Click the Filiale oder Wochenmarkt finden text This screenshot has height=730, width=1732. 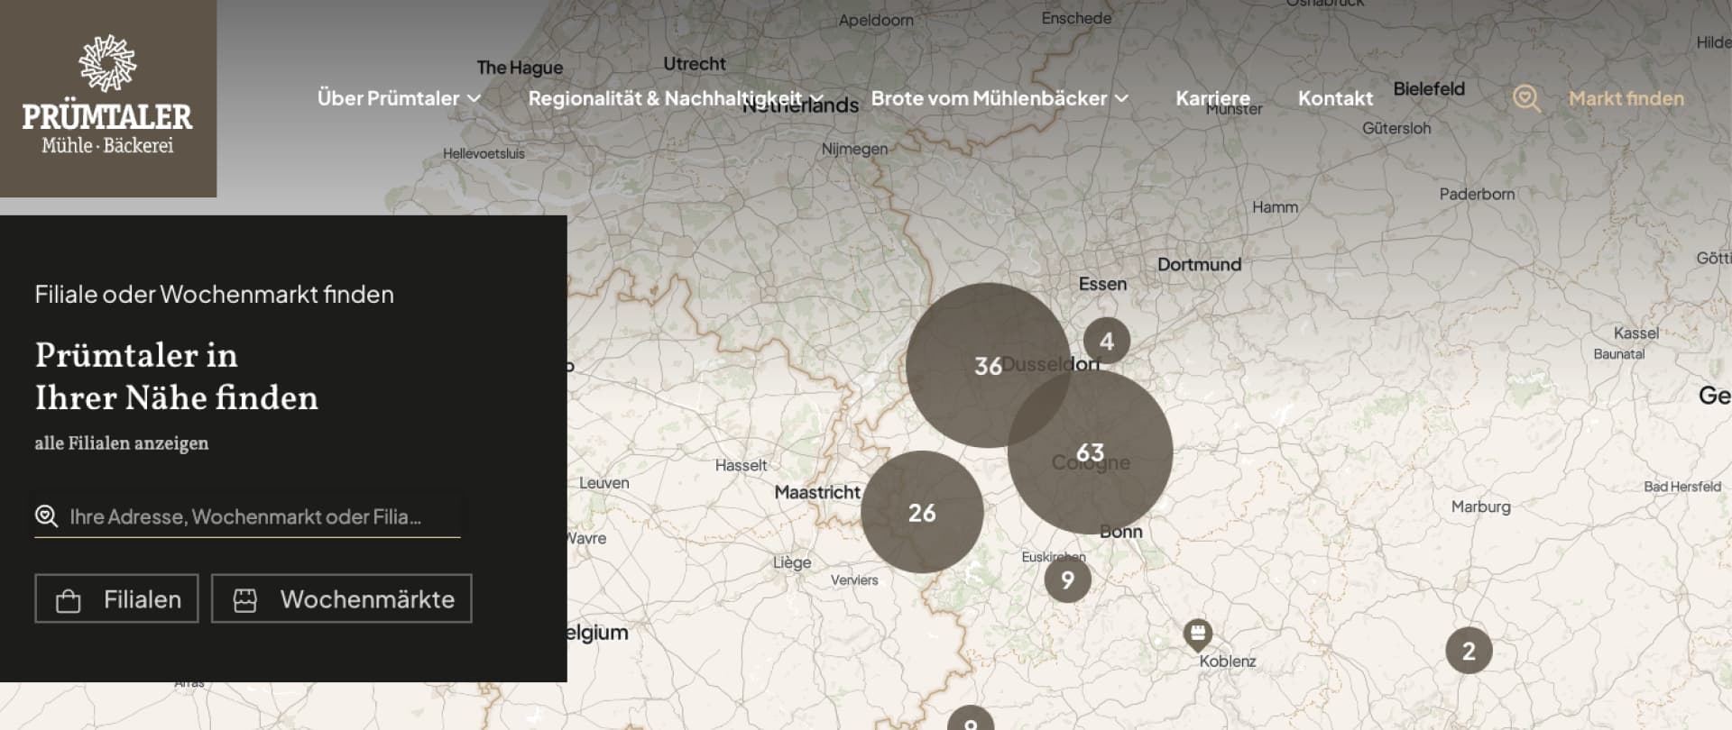[x=214, y=294]
